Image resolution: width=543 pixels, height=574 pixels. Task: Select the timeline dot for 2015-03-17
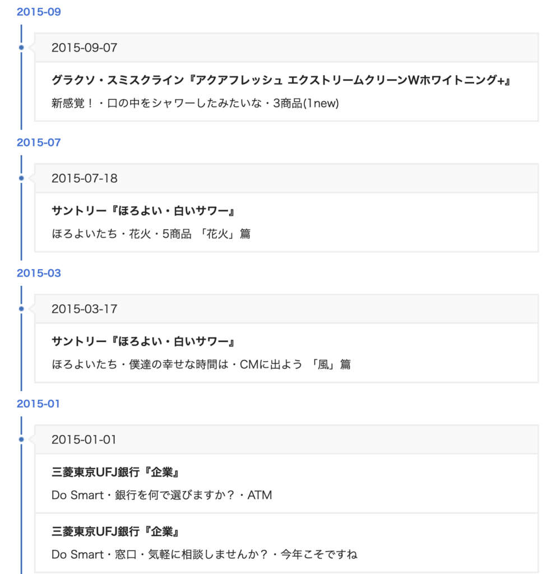pos(21,309)
